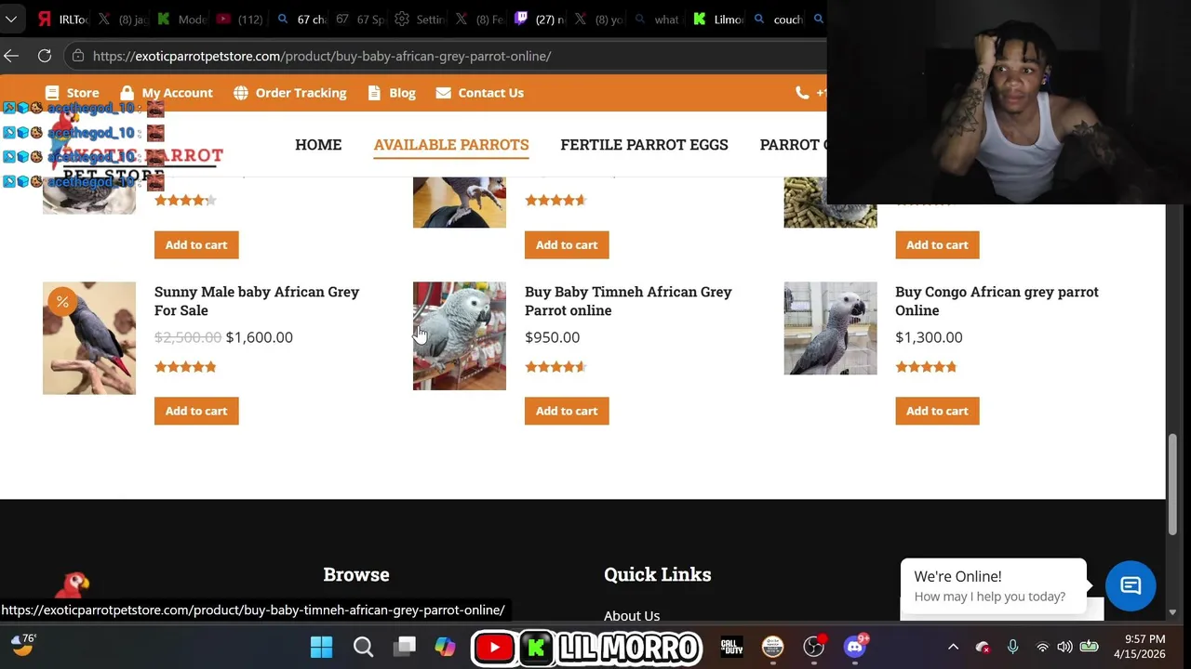Viewport: 1191px width, 669px height.
Task: Click the Quick Links footer heading
Action: coord(657,574)
